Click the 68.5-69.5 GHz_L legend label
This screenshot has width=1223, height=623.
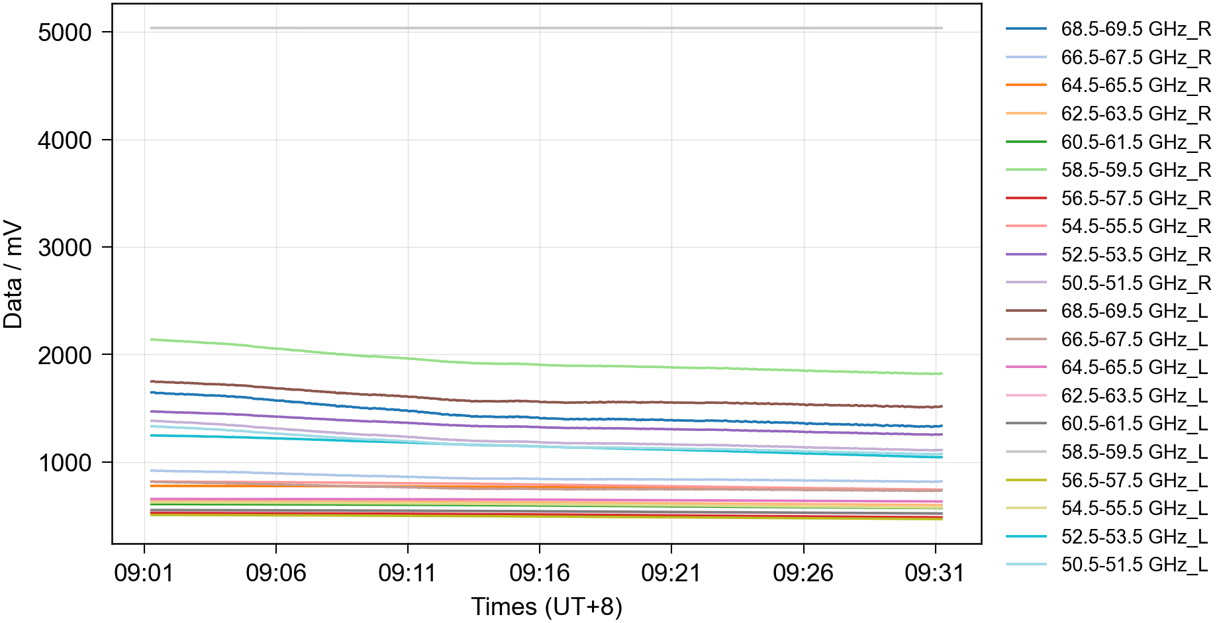1134,311
